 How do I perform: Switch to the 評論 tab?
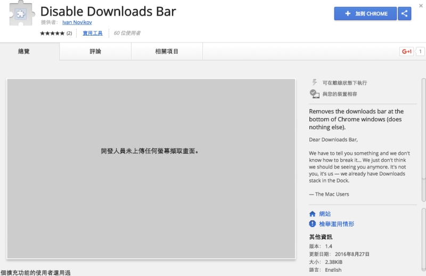pyautogui.click(x=95, y=51)
